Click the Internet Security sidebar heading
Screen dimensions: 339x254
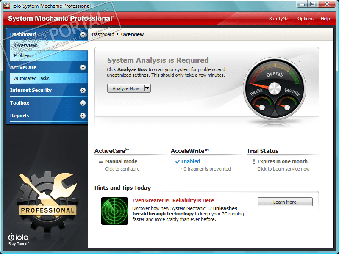[x=31, y=90]
